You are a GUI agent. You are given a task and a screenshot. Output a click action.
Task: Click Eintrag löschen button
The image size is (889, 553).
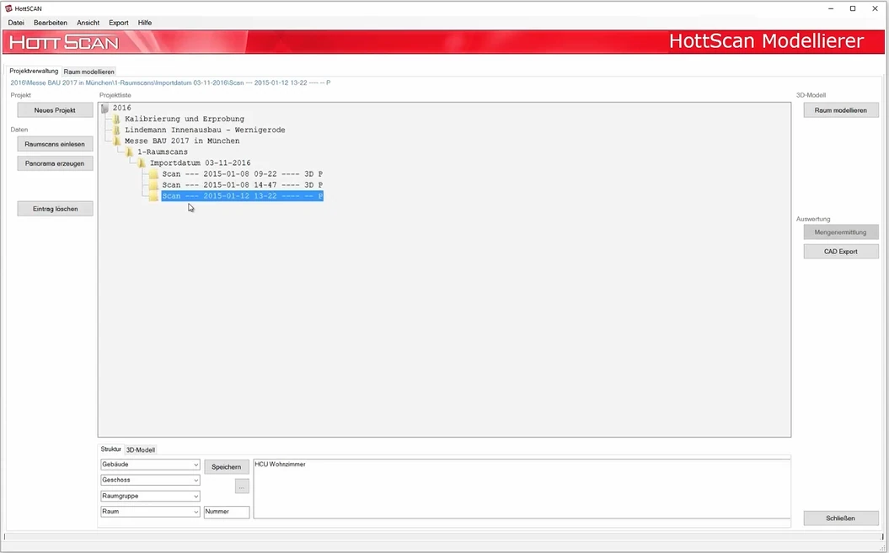[x=55, y=209]
